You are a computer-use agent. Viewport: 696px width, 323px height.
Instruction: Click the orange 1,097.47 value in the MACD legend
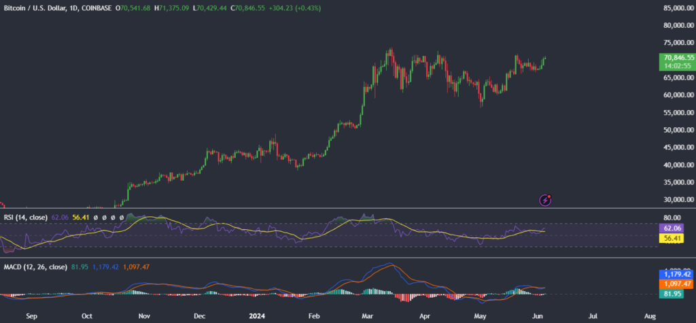pos(135,267)
